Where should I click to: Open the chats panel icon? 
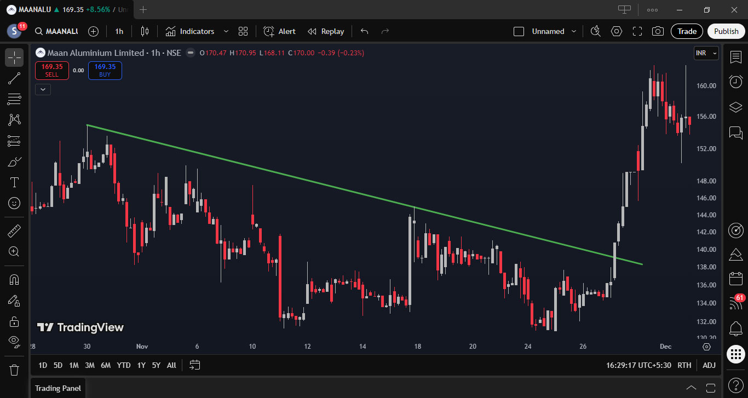click(736, 132)
